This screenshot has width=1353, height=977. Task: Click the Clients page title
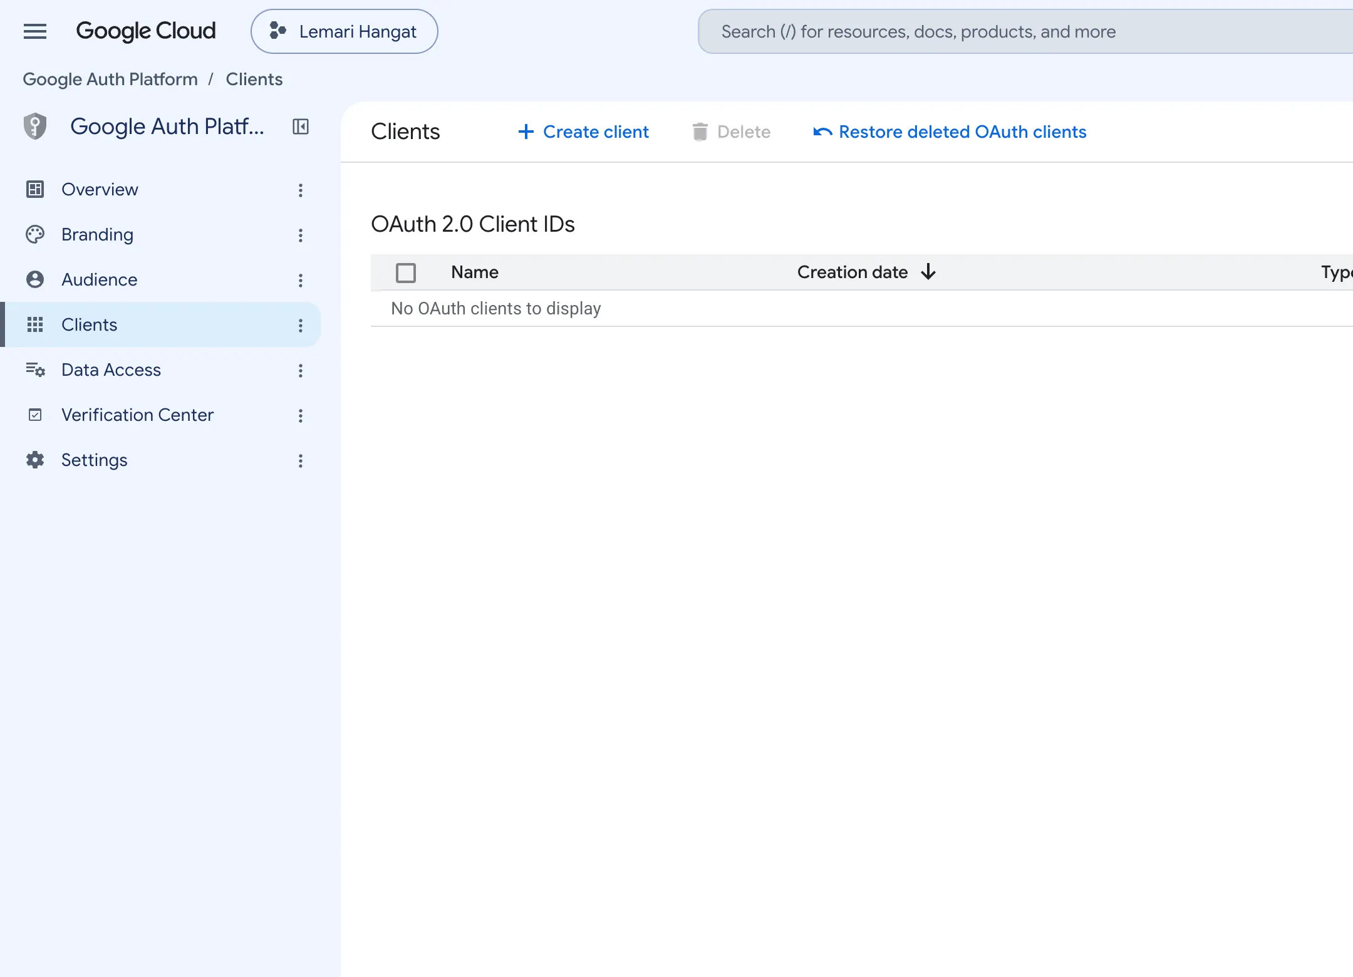(406, 132)
